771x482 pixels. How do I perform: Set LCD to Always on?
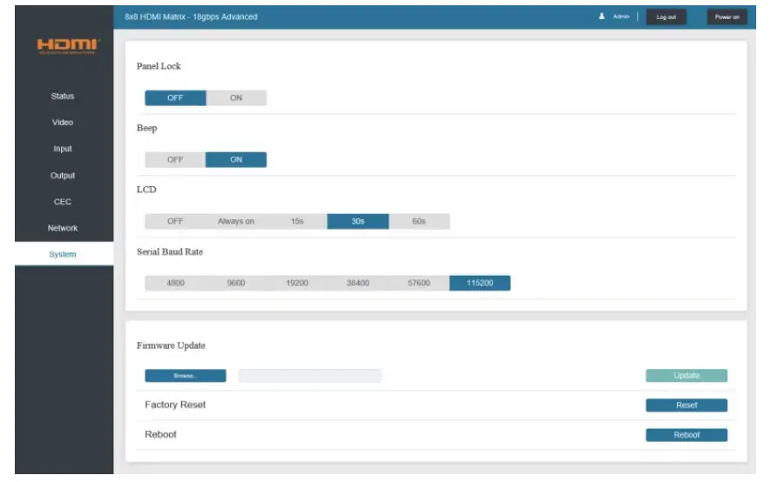236,222
